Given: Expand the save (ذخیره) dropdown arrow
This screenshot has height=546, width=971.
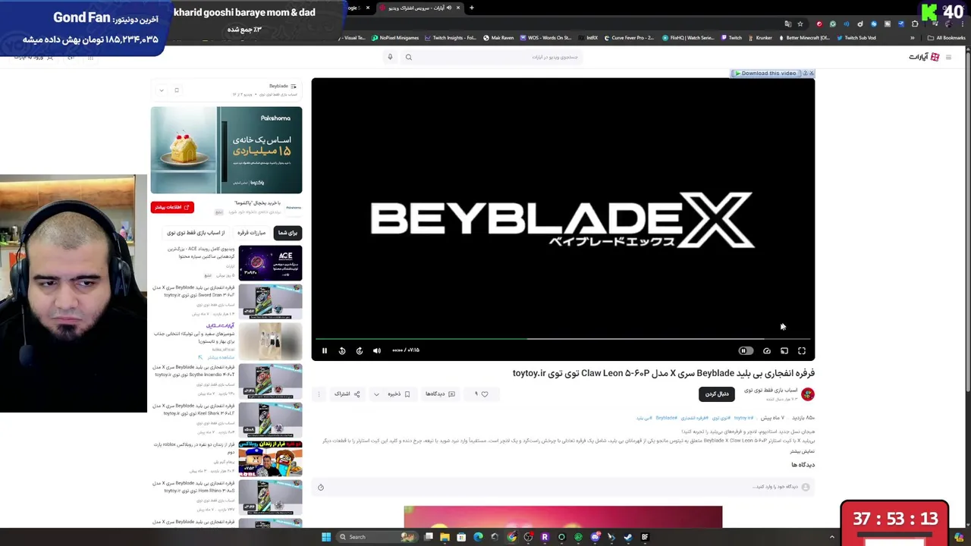Looking at the screenshot, I should (x=376, y=394).
